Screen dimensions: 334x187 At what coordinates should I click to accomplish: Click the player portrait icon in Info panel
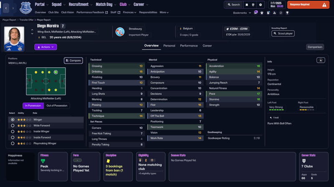coord(321,60)
